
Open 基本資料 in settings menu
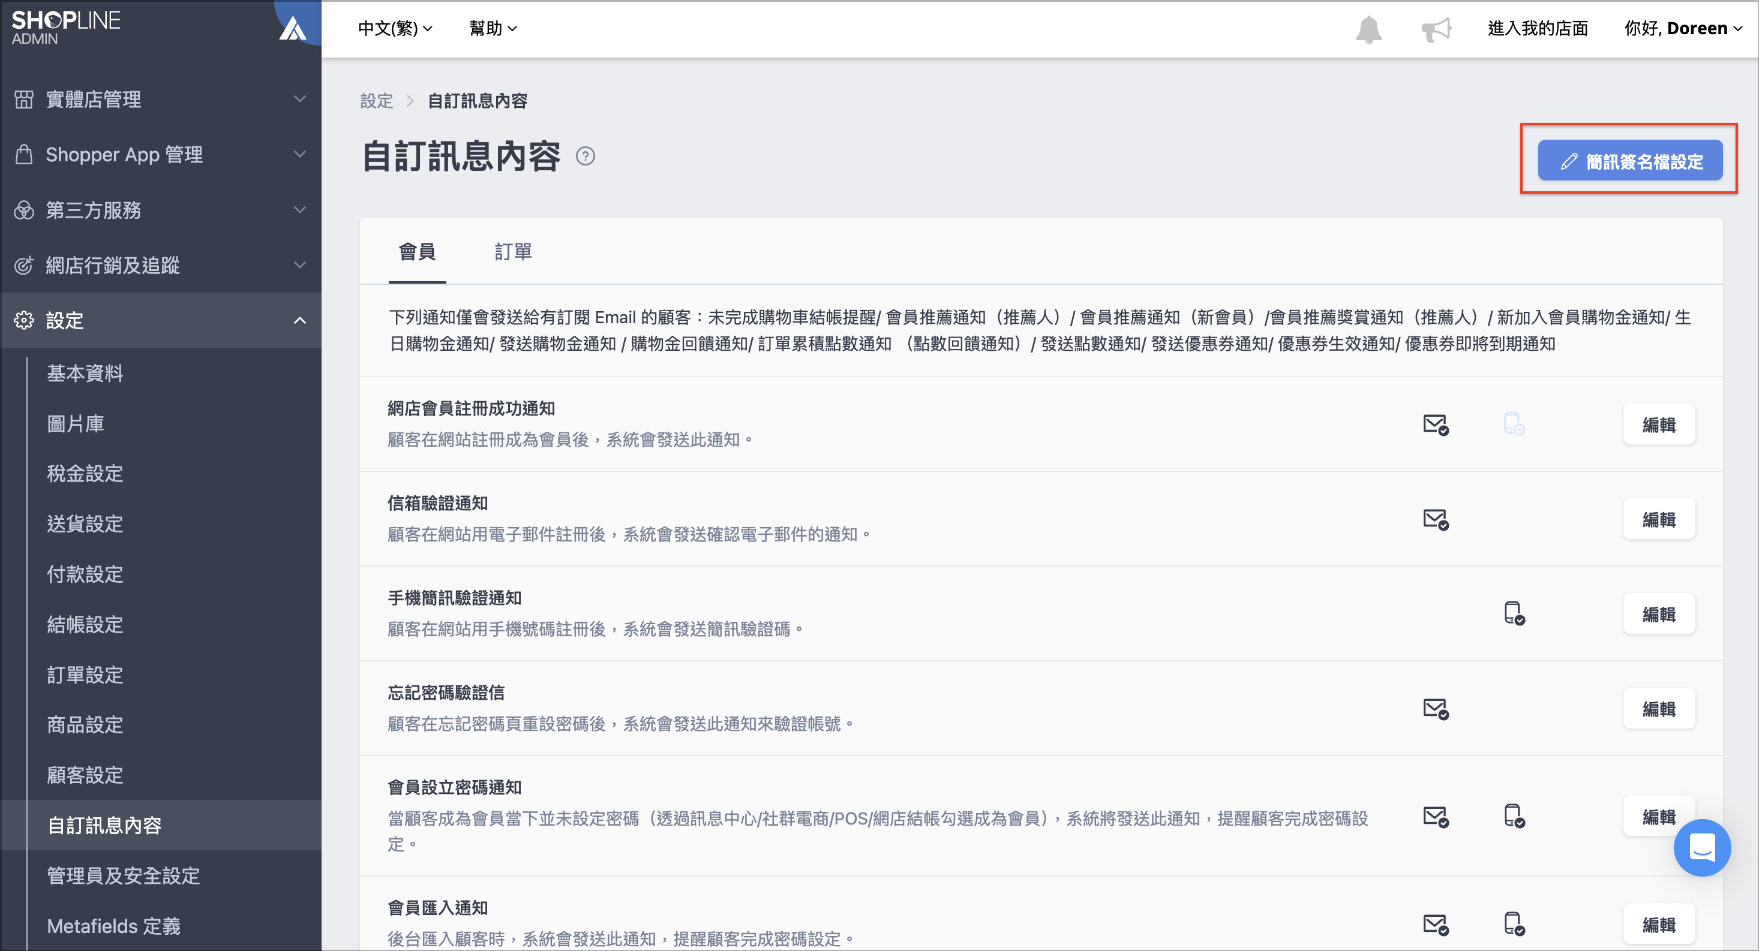(x=85, y=374)
